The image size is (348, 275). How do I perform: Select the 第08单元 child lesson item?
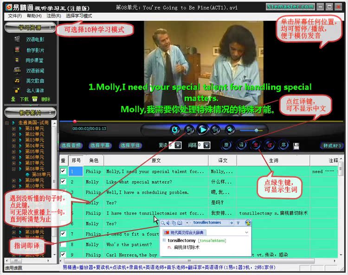41,174
